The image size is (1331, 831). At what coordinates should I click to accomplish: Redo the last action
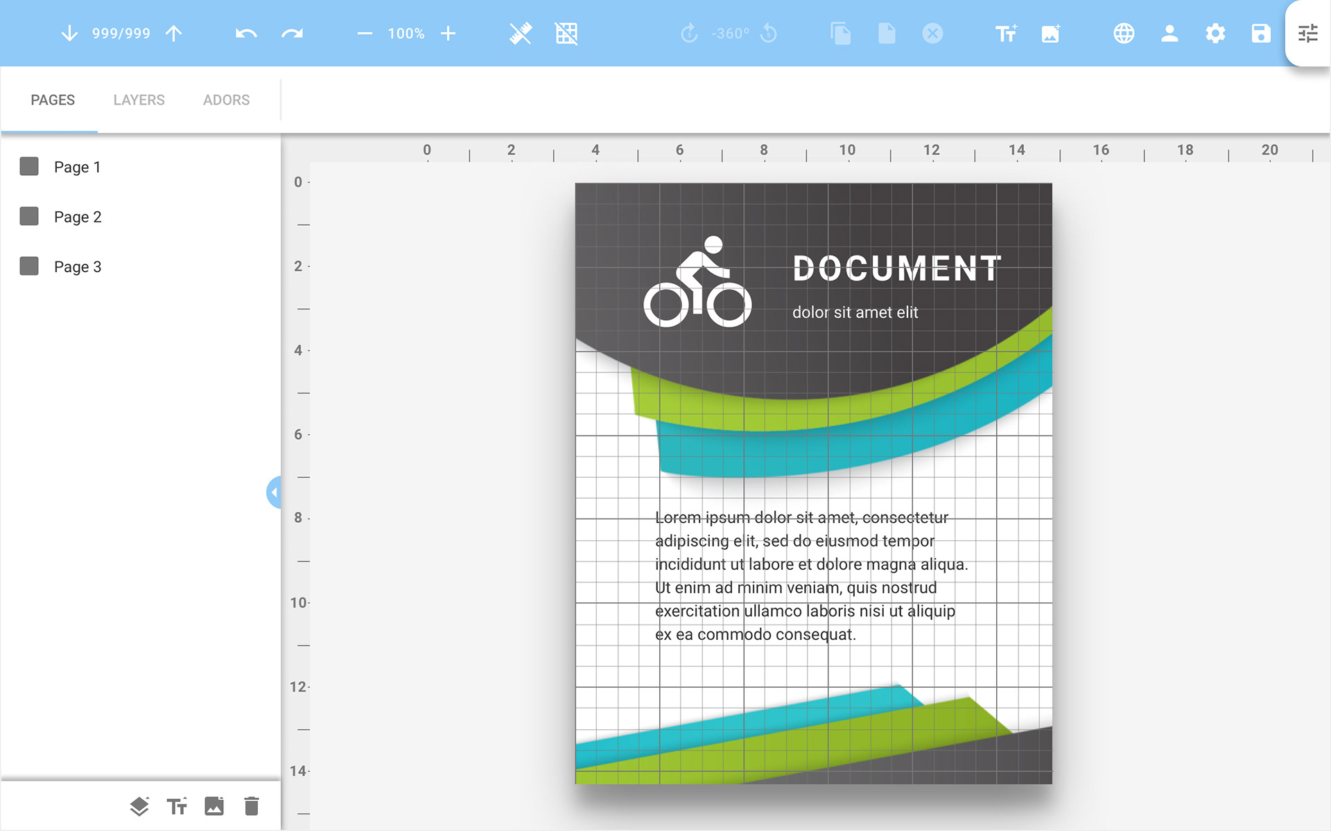coord(292,33)
